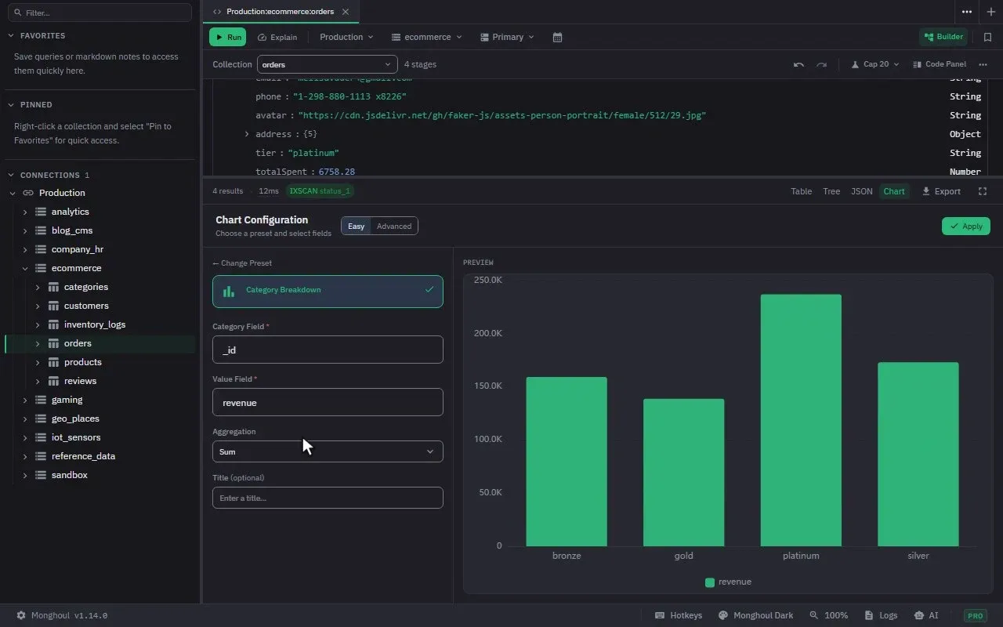Open the Aggregation Sum dropdown
Screen dimensions: 1003x627
(x=328, y=451)
